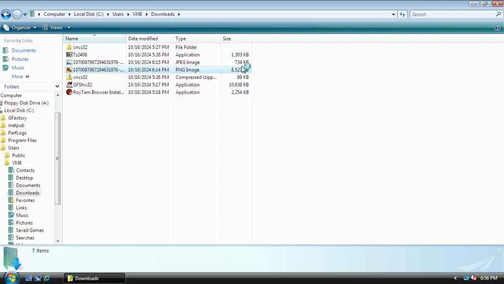Click the volume speaker tray icon
504x284 pixels.
pyautogui.click(x=474, y=278)
